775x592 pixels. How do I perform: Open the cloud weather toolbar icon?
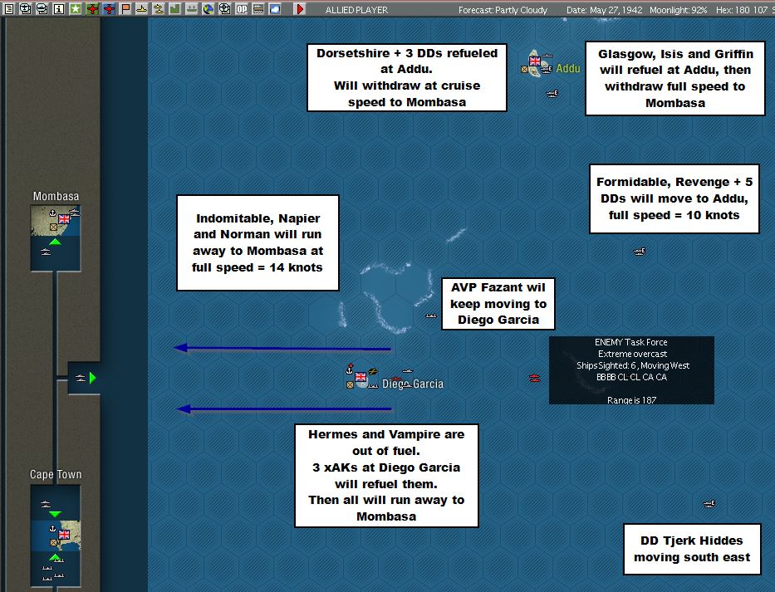(x=275, y=8)
